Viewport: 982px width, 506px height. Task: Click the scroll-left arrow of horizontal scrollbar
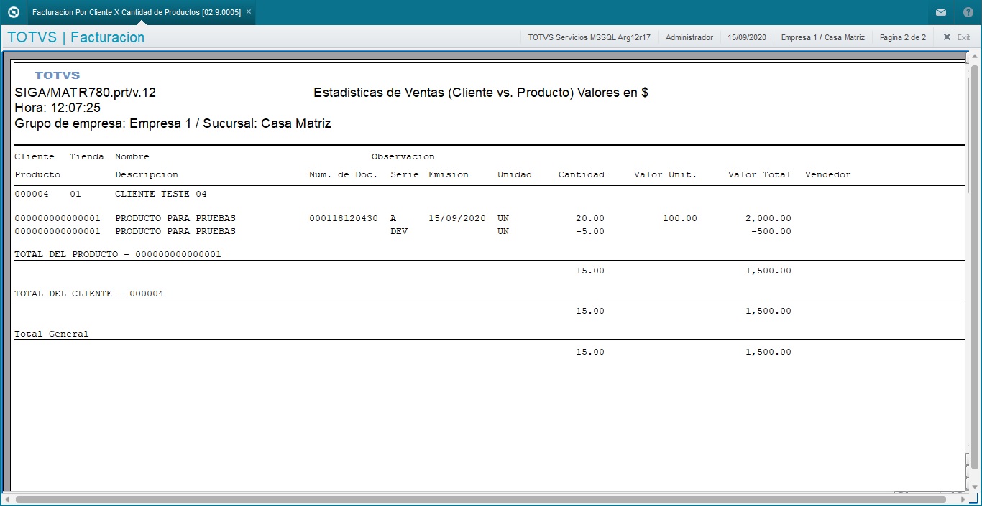[7, 499]
